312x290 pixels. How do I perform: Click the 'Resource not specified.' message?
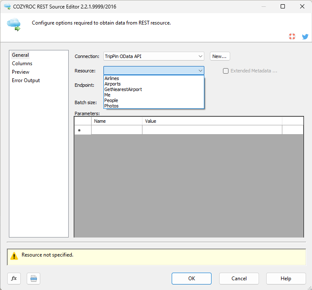point(47,255)
